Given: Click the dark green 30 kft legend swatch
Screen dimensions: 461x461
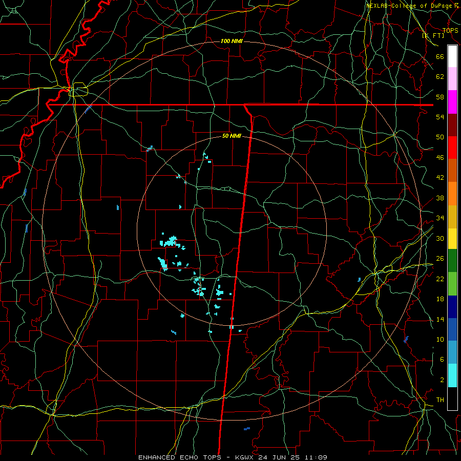Looking at the screenshot, I should coord(452,261).
